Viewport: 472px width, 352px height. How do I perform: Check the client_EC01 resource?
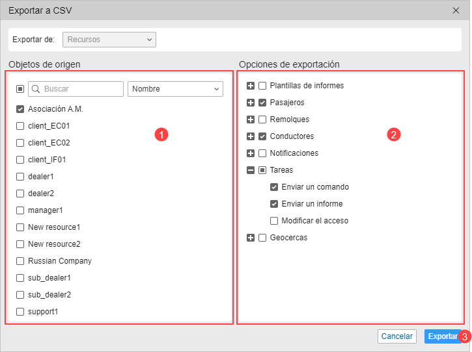20,126
